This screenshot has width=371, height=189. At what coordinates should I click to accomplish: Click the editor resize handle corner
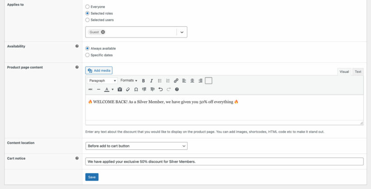coord(361,123)
